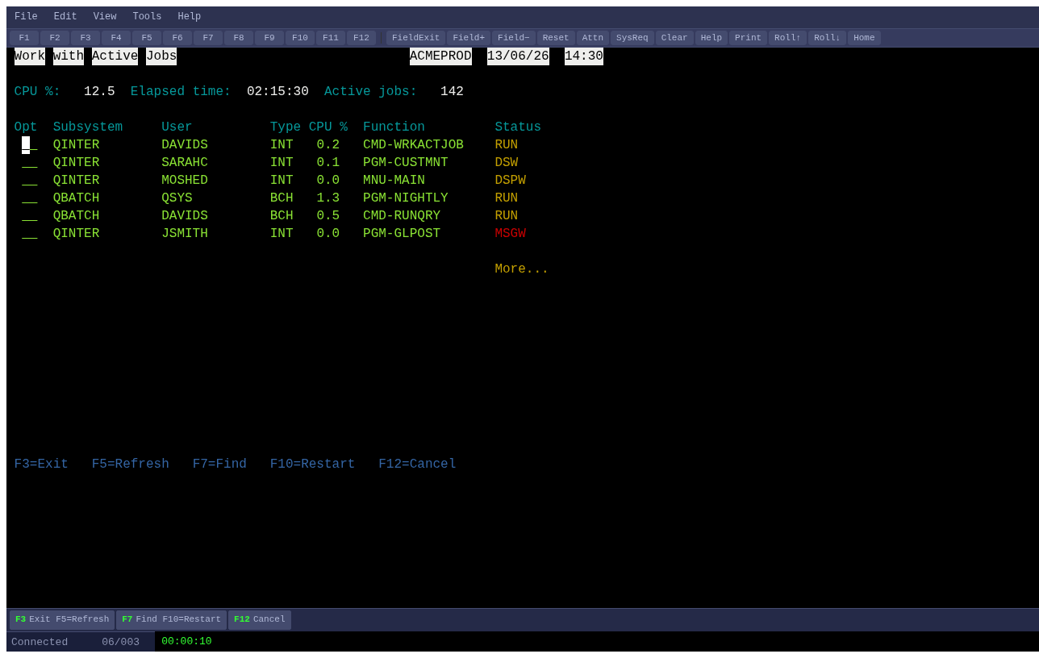Click the 13/06/26 date in the header
1039x658 pixels.
518,56
